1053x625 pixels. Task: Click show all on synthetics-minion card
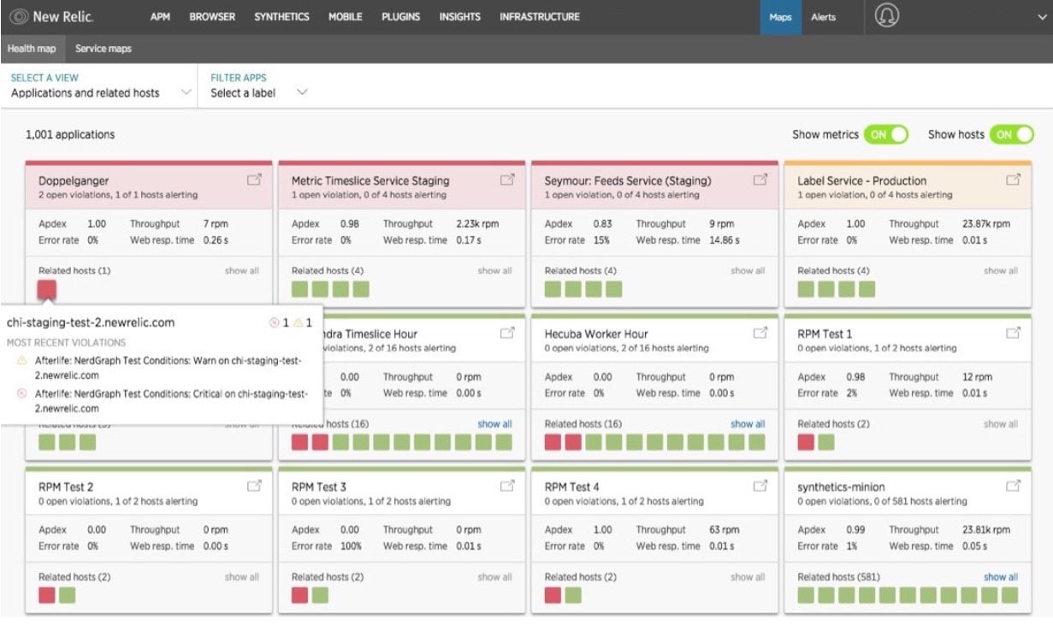point(1001,577)
